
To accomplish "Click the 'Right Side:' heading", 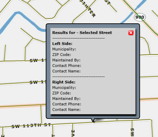I will pos(64,82).
